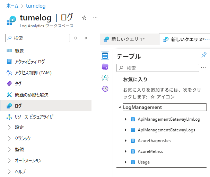Screen dimensions: 210x177
Task: Click the テーブル panel 検索 field
Action: pyautogui.click(x=158, y=68)
